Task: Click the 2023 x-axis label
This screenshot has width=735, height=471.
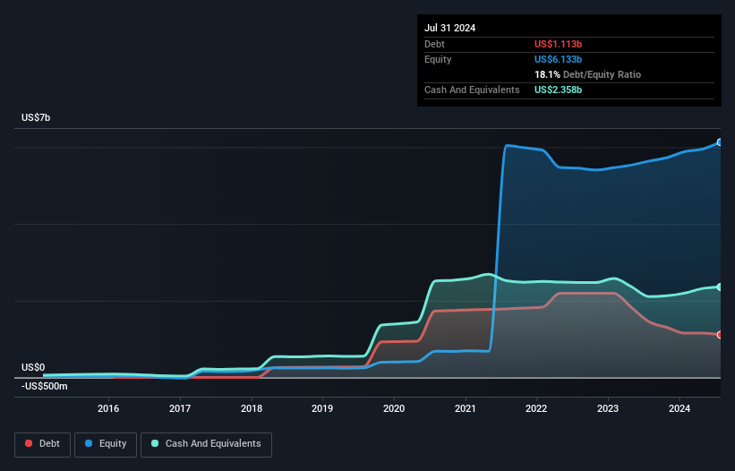Action: click(608, 408)
